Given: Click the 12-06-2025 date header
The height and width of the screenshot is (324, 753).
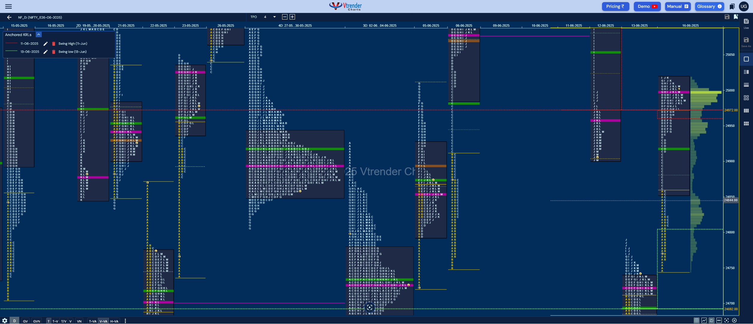Looking at the screenshot, I should click(606, 25).
